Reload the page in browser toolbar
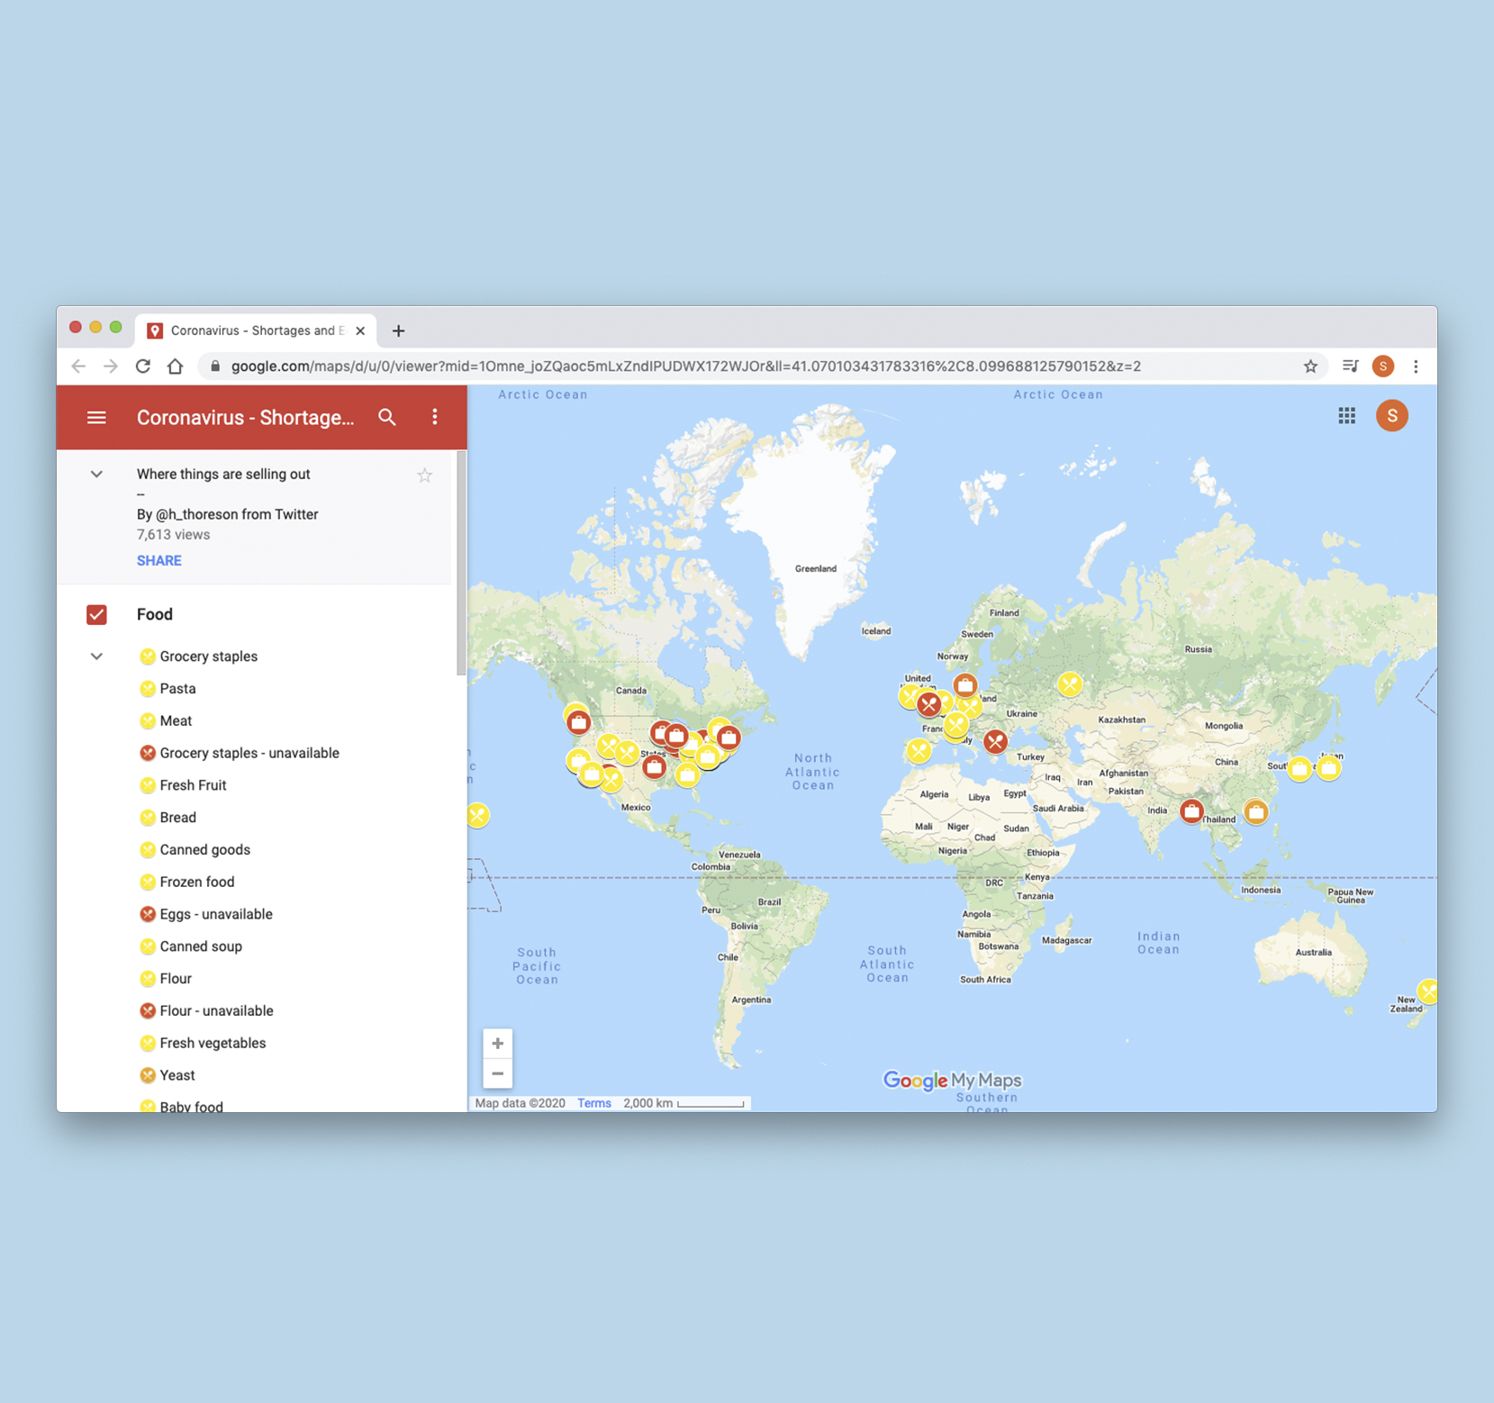The width and height of the screenshot is (1494, 1403). point(143,367)
